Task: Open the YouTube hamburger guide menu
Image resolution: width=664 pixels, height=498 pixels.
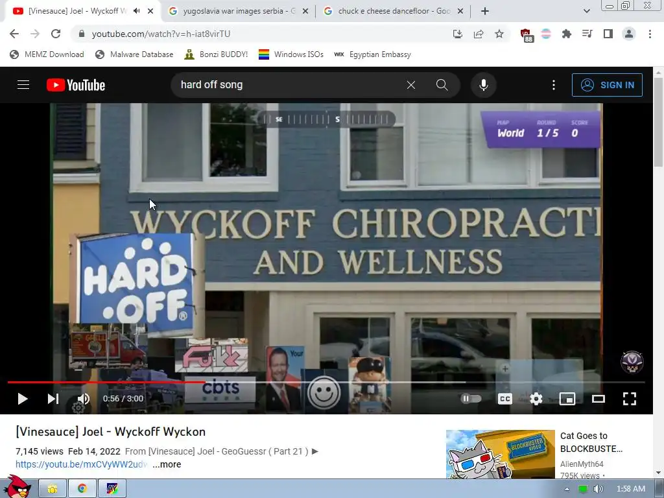Action: (23, 85)
